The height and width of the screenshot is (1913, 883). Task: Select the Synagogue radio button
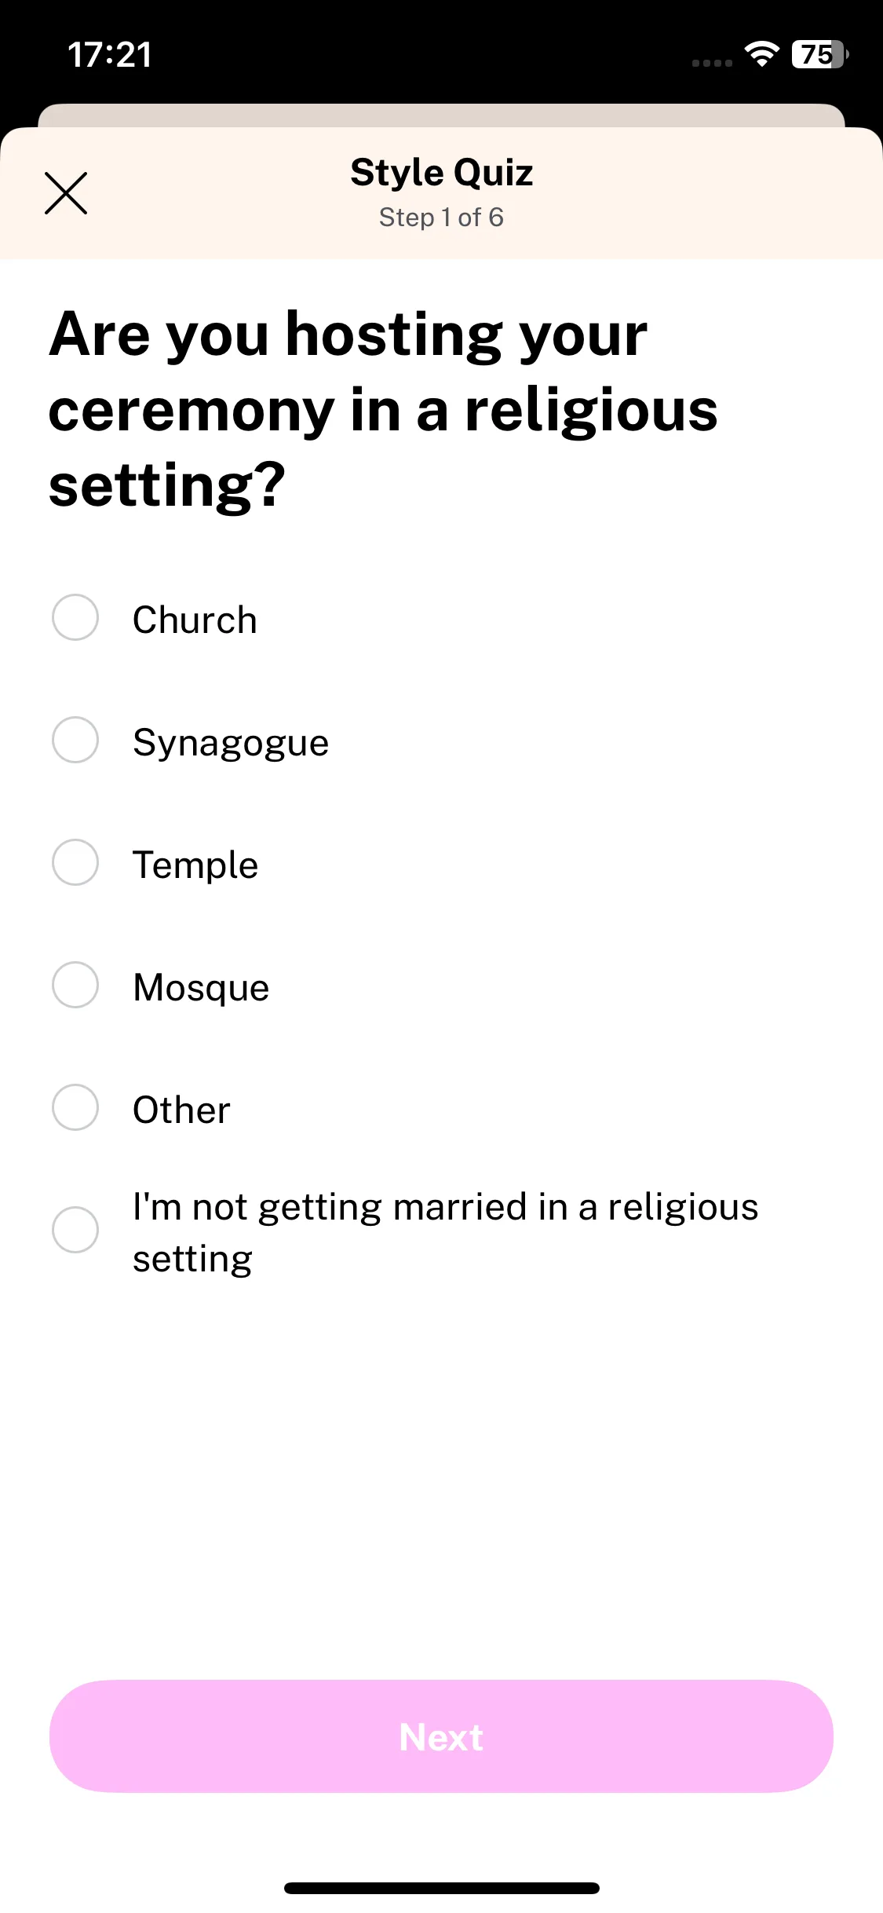75,740
